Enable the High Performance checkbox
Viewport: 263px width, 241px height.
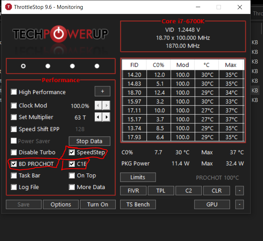click(x=14, y=92)
